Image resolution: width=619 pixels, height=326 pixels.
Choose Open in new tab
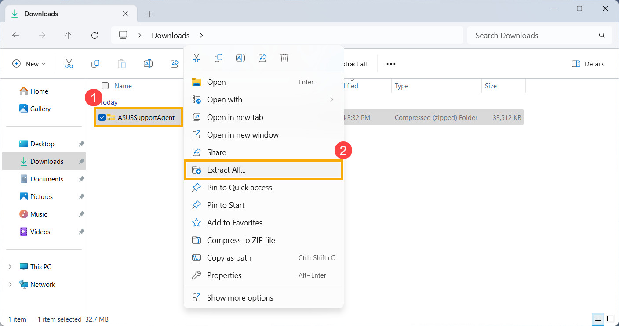point(264,117)
